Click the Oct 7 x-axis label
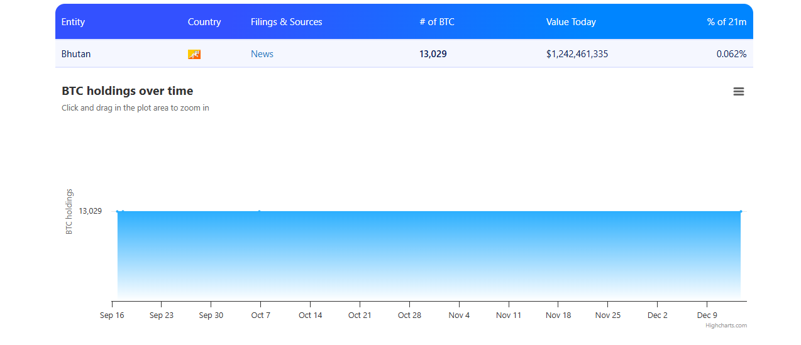Viewport: 801px width, 345px height. (261, 315)
